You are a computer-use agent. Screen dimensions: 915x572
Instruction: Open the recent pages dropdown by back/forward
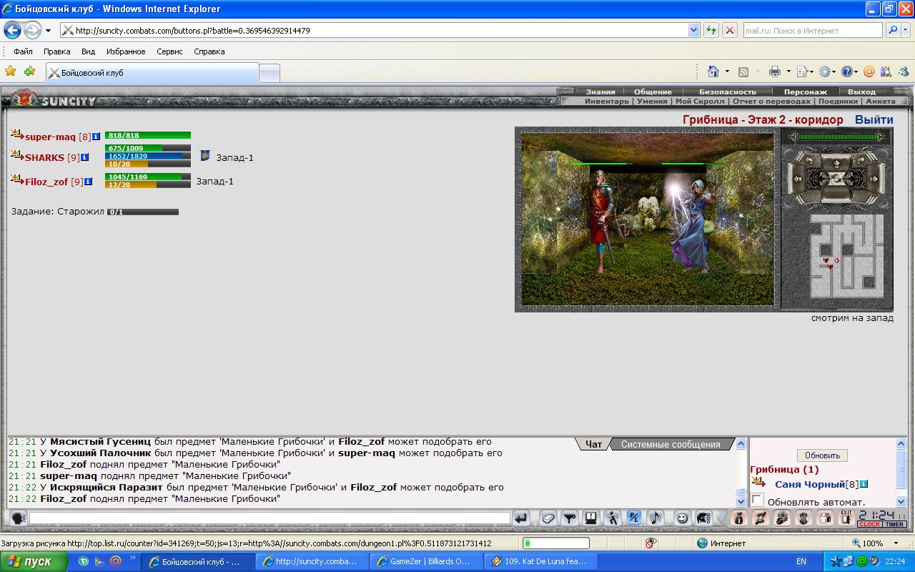point(48,31)
